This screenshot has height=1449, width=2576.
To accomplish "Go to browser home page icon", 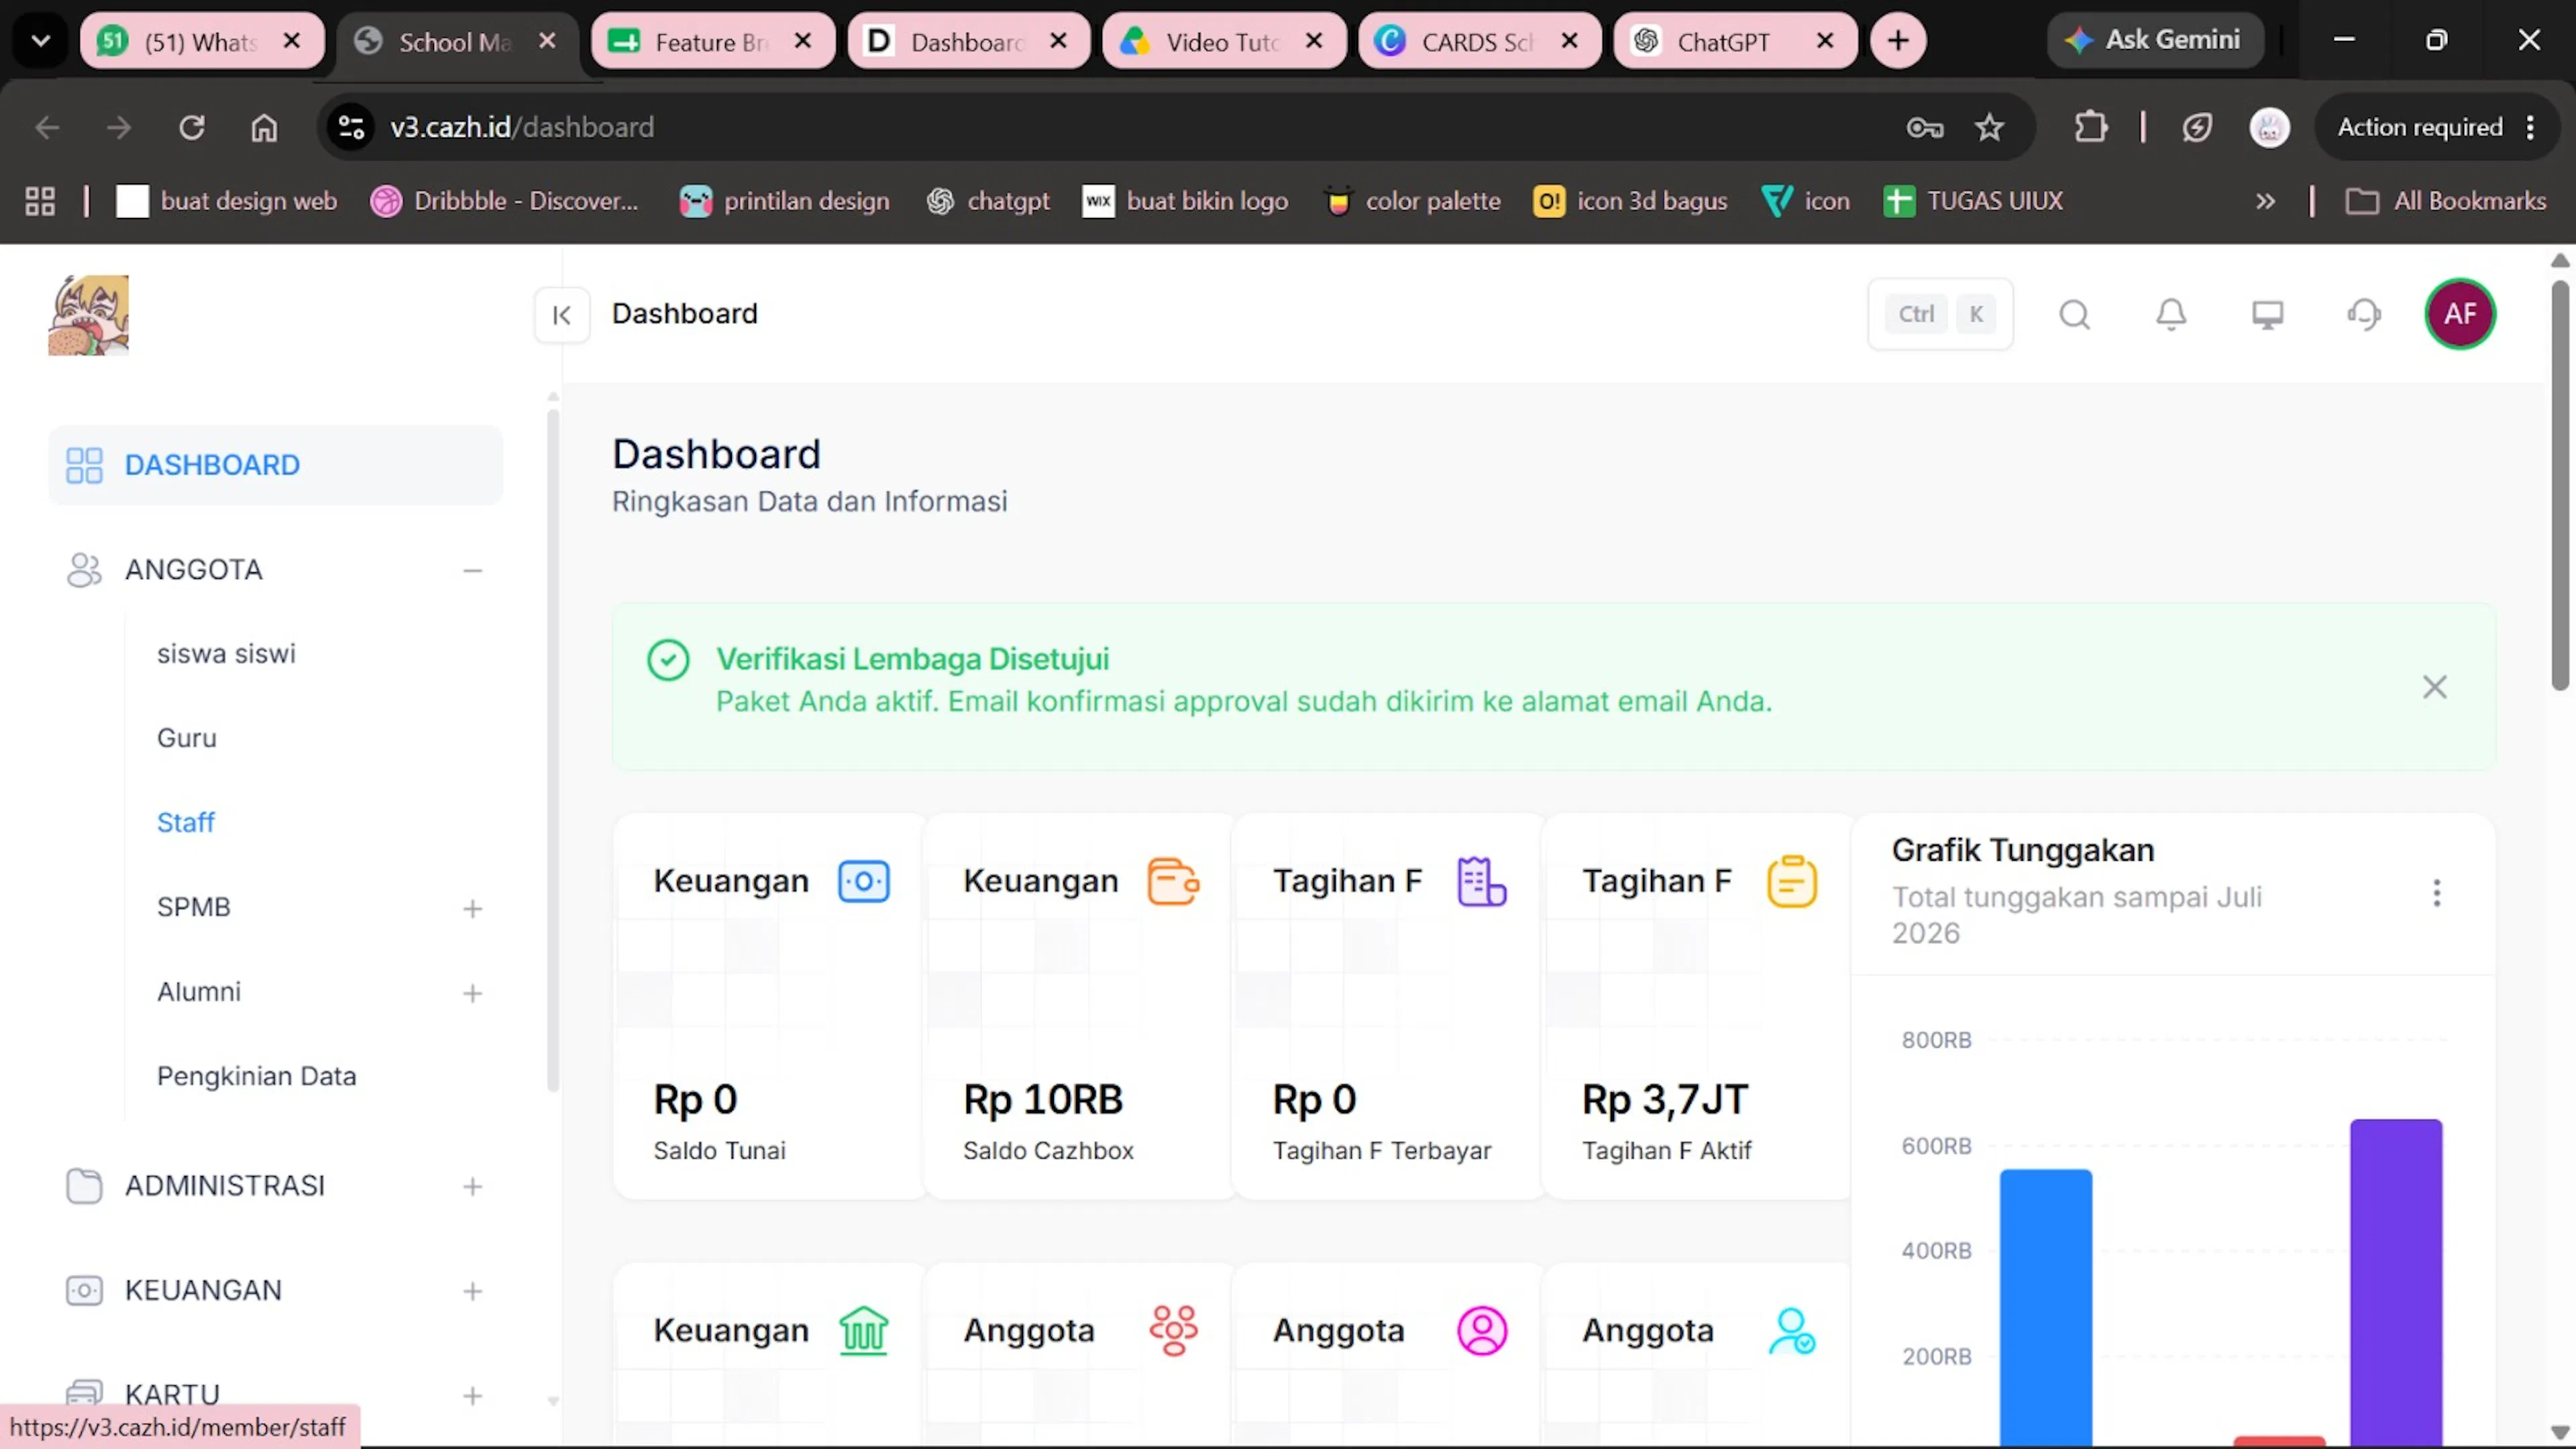I will 264,127.
